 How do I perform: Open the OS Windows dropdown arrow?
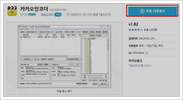pos(147,53)
